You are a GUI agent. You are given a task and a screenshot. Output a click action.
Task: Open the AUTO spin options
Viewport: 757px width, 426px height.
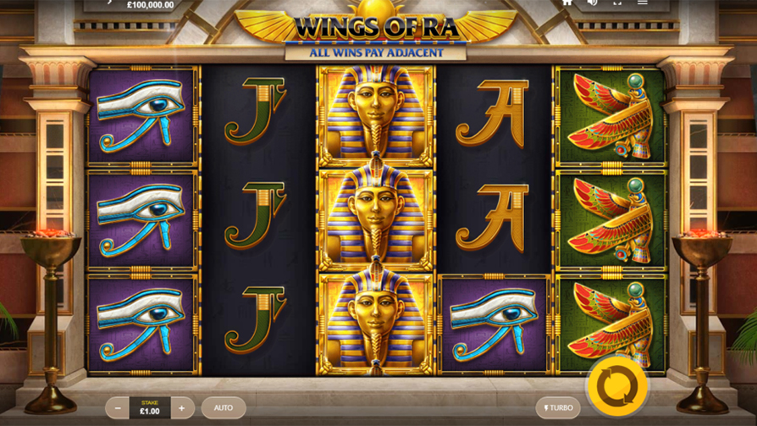pos(224,408)
